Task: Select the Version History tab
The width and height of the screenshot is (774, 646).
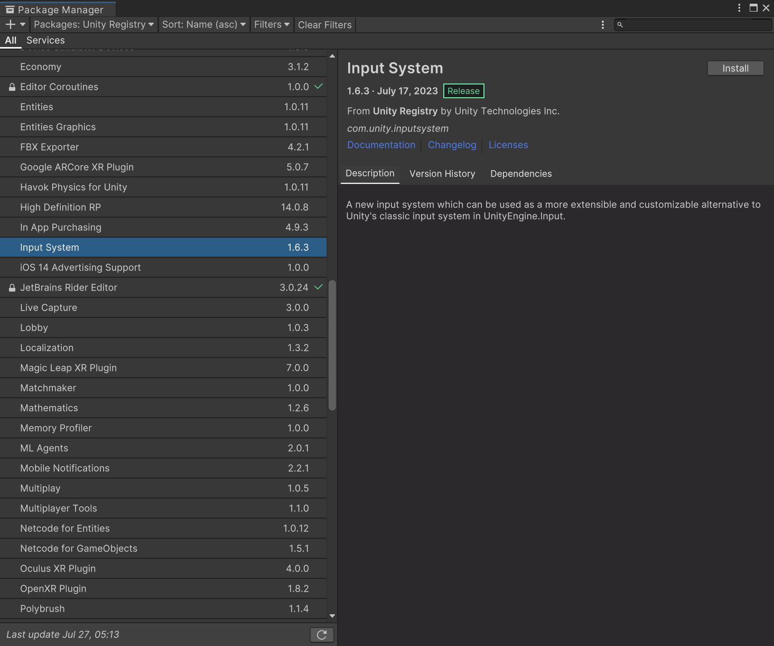Action: tap(442, 174)
